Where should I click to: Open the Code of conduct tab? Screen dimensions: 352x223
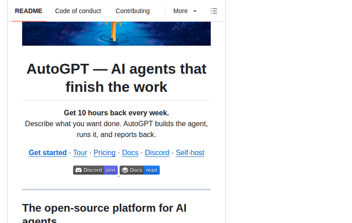(78, 11)
